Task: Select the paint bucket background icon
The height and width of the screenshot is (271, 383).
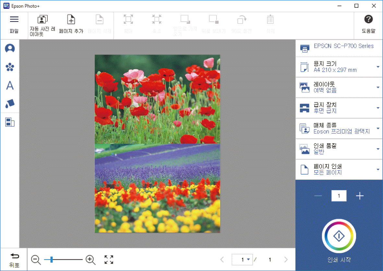Action: [10, 104]
